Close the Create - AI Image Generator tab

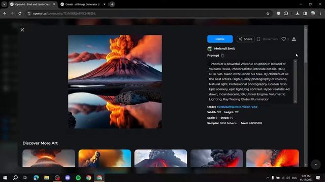[x=105, y=5]
